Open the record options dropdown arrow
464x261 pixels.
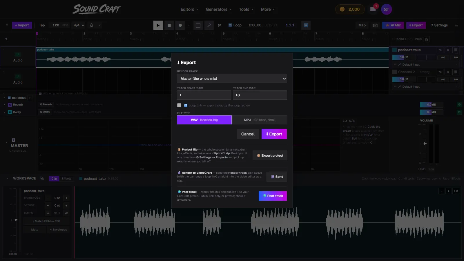tap(188, 25)
